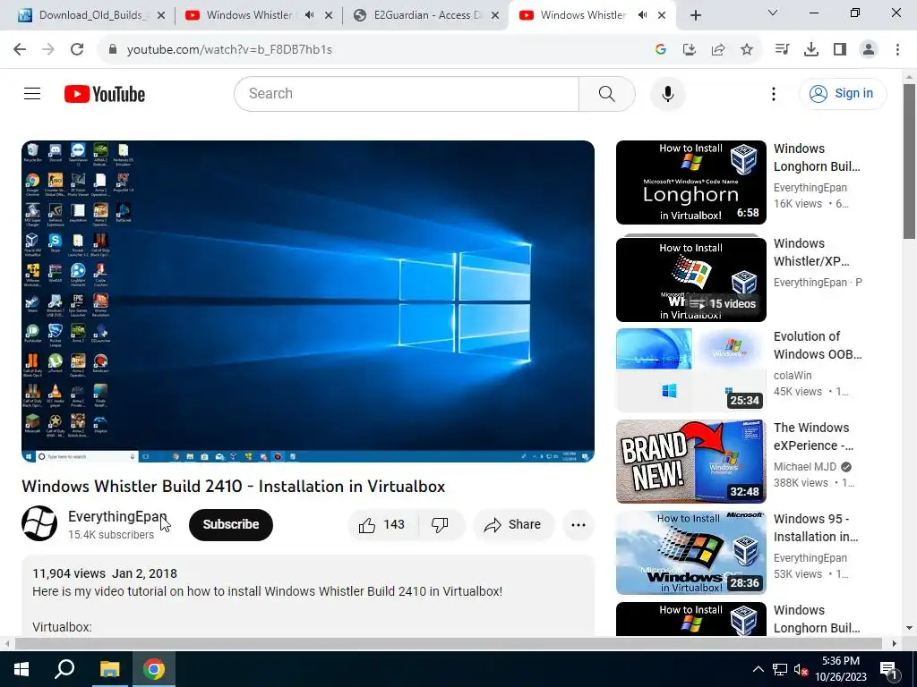The width and height of the screenshot is (917, 687).
Task: Click the search magnifier button
Action: pos(606,93)
